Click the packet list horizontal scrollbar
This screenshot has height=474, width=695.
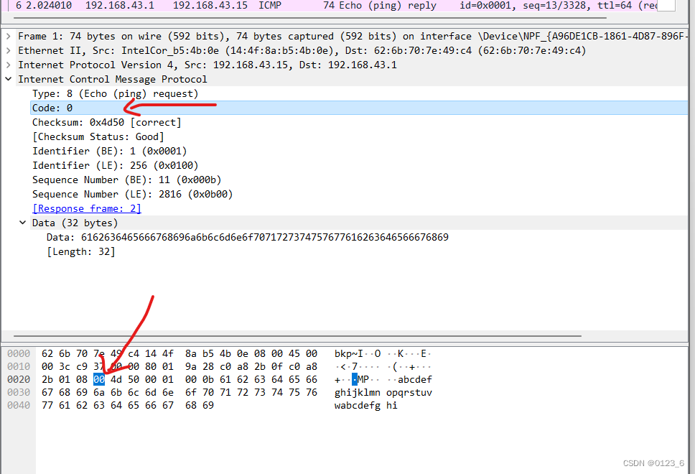310,18
